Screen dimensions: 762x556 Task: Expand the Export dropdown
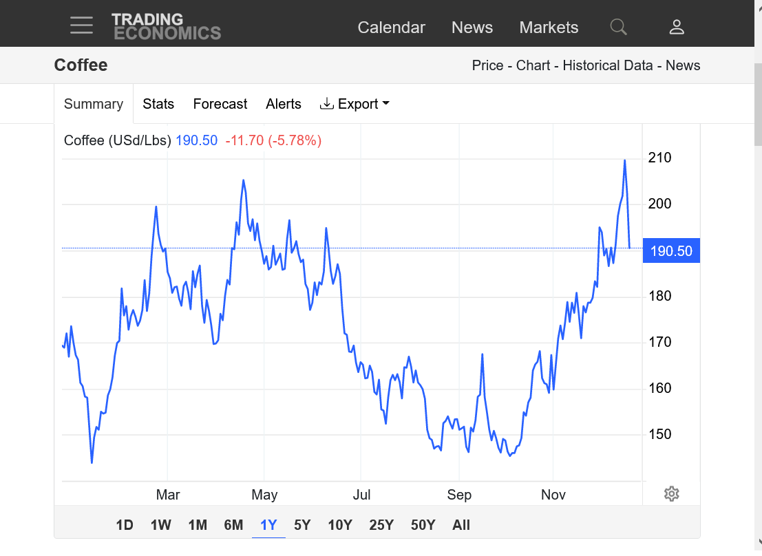354,104
